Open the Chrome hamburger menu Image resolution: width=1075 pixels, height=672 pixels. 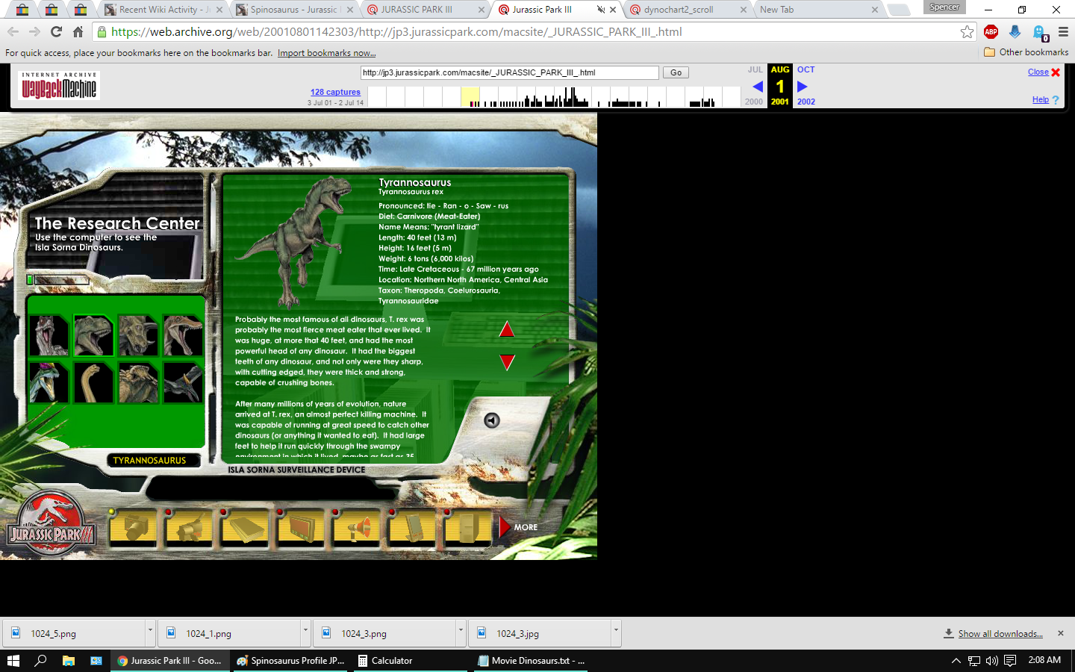[x=1063, y=31]
